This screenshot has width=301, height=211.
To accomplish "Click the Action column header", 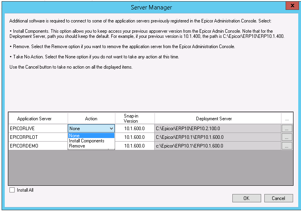I will pyautogui.click(x=92, y=118).
